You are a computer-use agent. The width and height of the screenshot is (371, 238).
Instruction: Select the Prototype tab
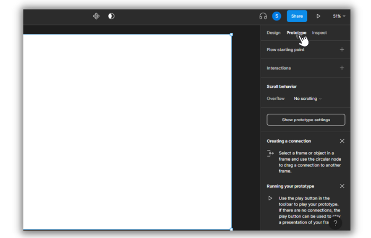296,33
